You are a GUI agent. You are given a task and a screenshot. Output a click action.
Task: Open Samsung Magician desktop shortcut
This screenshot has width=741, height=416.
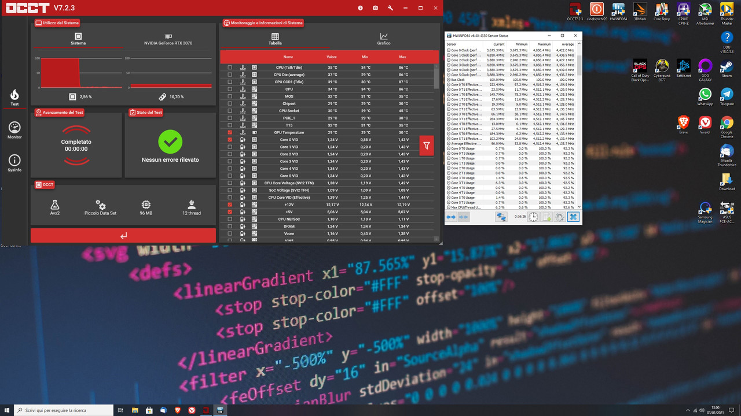705,213
